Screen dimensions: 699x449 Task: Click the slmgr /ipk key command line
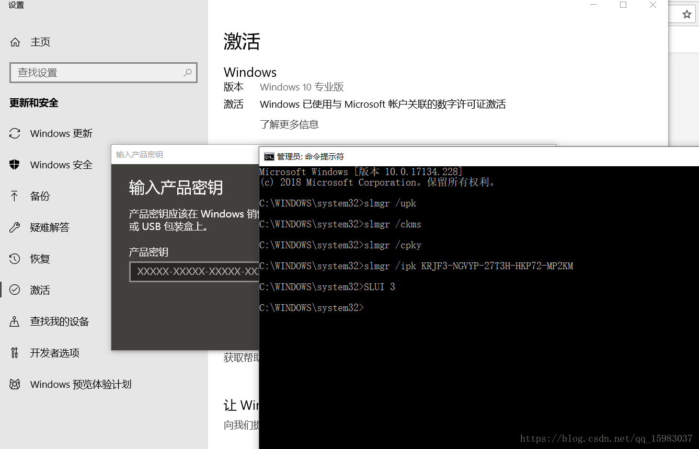(x=416, y=266)
